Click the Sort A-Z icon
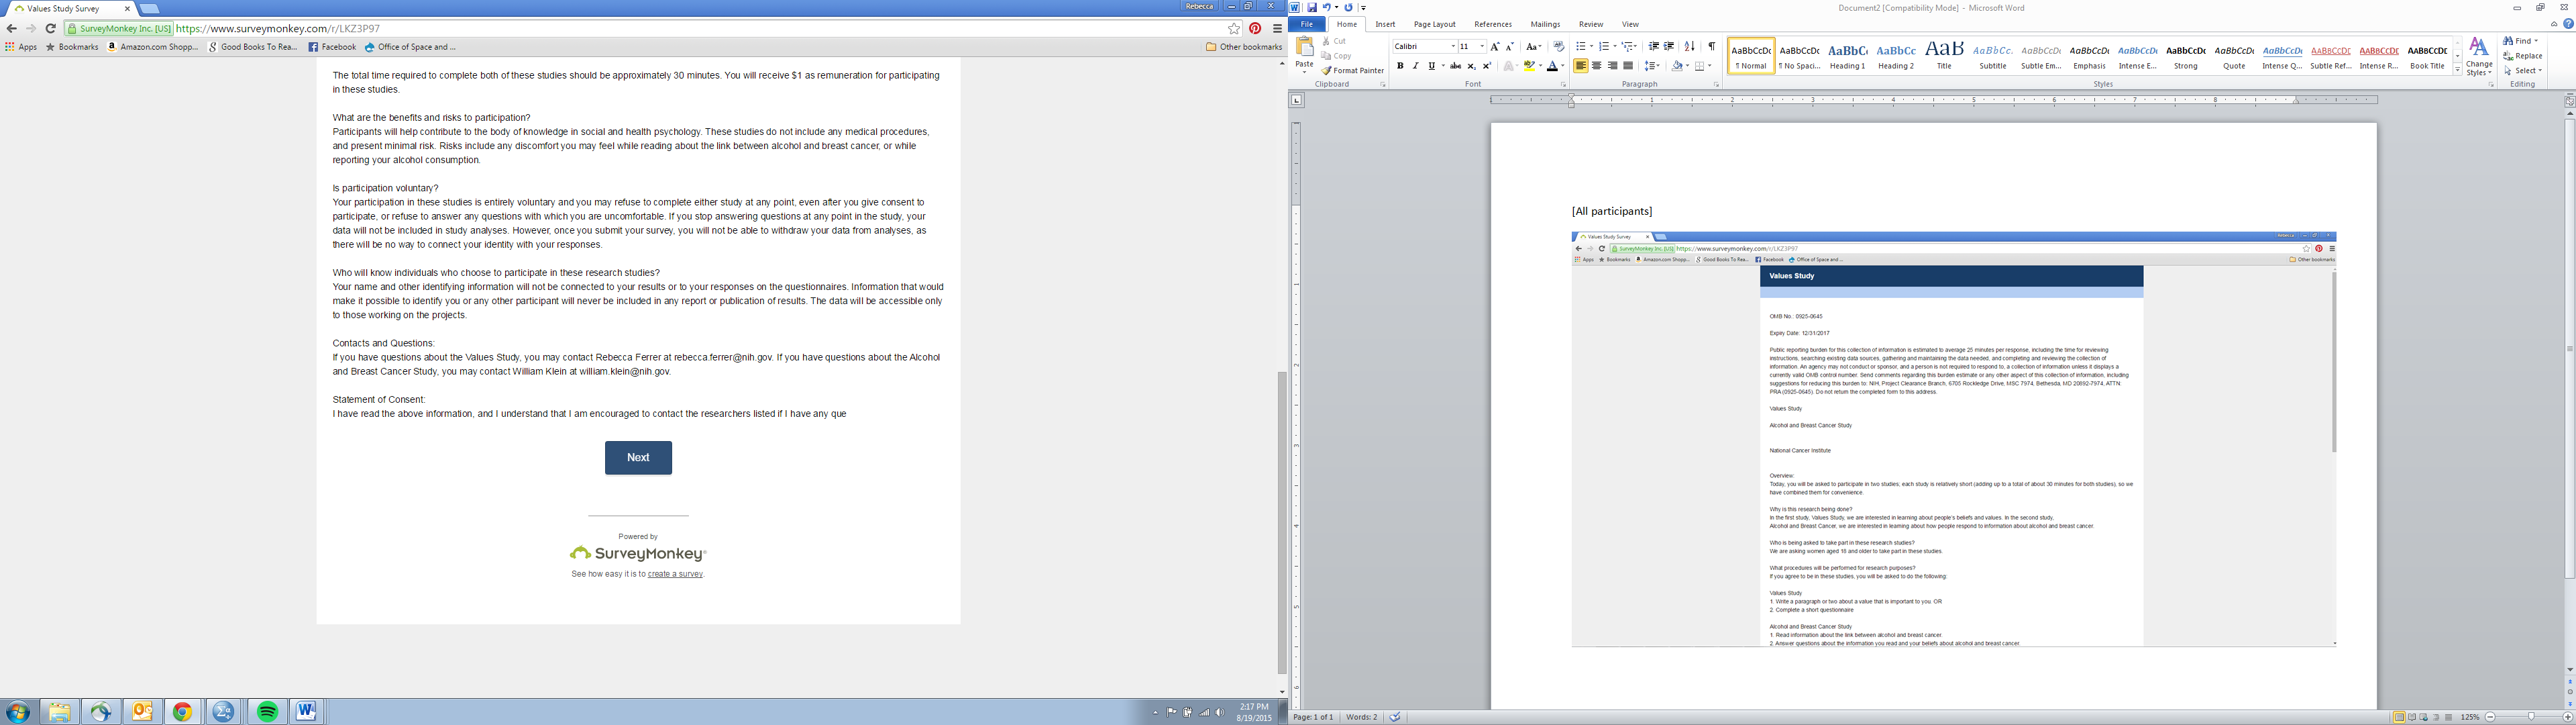2576x725 pixels. click(1689, 47)
